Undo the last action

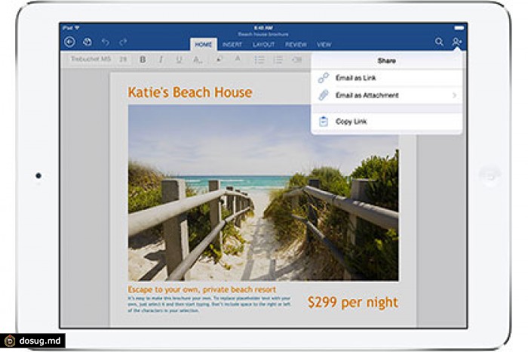[106, 42]
